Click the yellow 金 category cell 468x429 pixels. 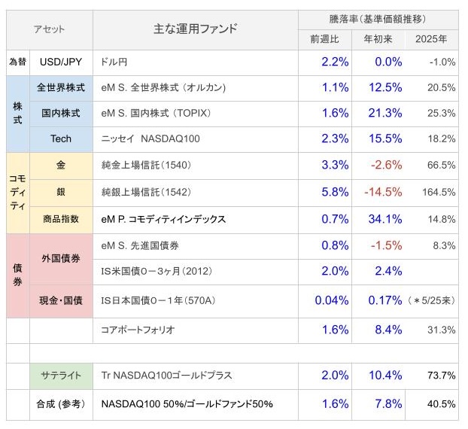tap(61, 166)
